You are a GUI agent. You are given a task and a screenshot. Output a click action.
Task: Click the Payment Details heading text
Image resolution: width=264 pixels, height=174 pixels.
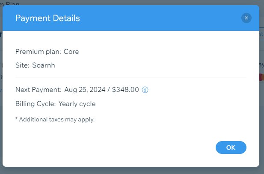47,18
